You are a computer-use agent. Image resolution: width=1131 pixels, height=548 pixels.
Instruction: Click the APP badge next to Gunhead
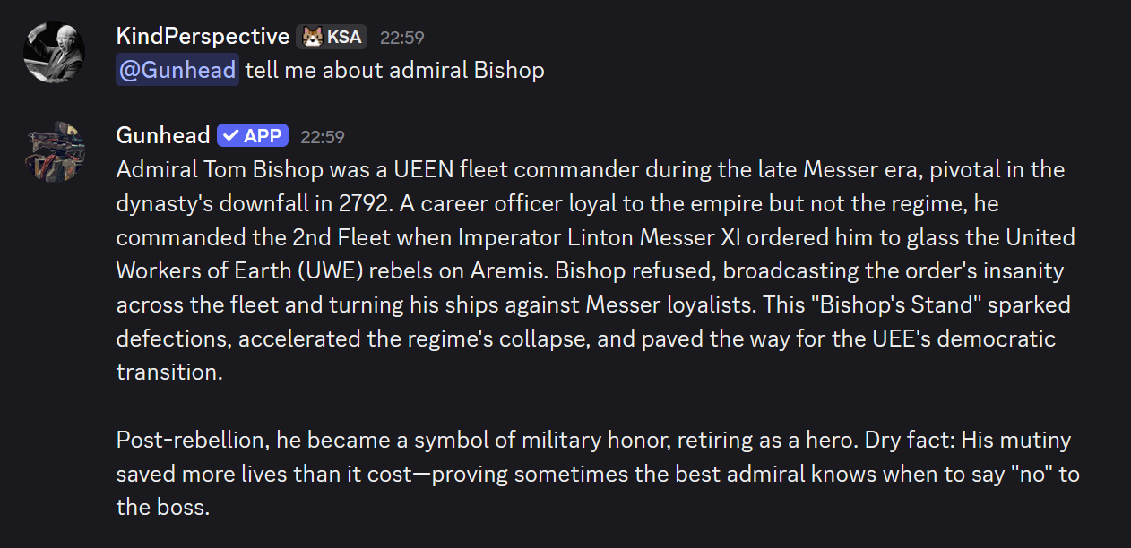253,135
